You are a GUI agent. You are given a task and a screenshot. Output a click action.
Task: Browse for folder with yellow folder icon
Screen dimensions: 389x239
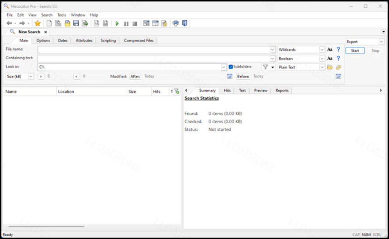click(x=330, y=67)
